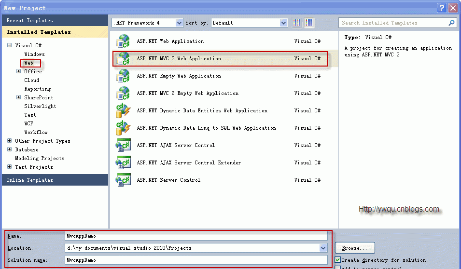Expand the Office tree node

point(18,71)
